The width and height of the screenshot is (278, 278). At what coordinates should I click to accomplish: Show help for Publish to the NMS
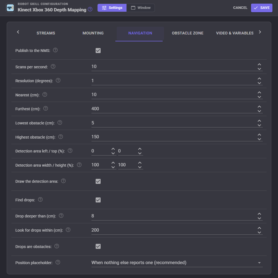click(55, 50)
